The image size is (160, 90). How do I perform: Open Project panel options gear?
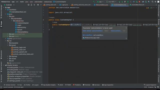click(x=38, y=5)
